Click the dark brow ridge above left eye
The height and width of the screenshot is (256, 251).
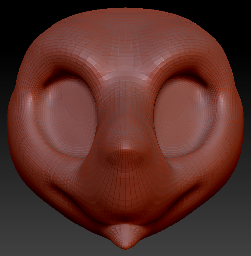[59, 76]
